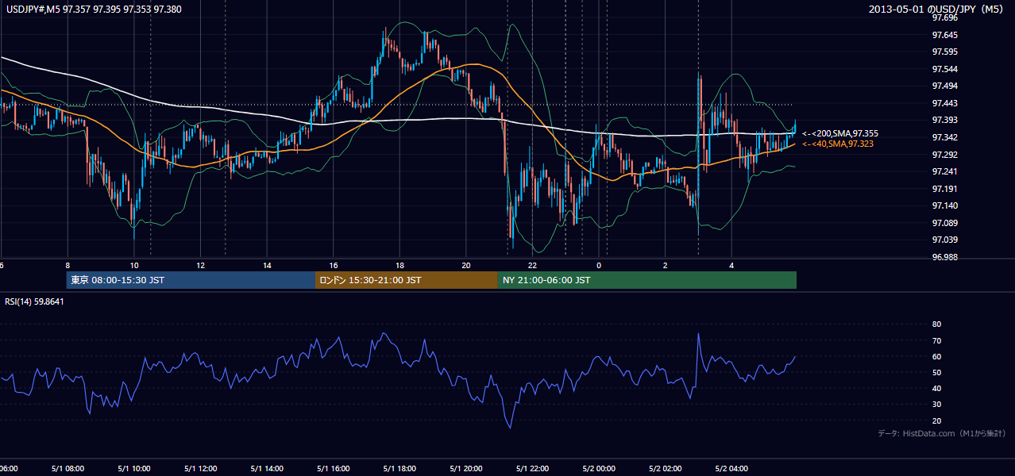Click price axis label 97.039
This screenshot has height=476, width=1015.
tap(945, 240)
